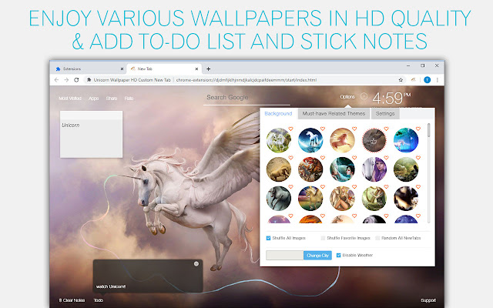Open the Most Visited menu
Image resolution: width=493 pixels, height=308 pixels.
pos(70,99)
